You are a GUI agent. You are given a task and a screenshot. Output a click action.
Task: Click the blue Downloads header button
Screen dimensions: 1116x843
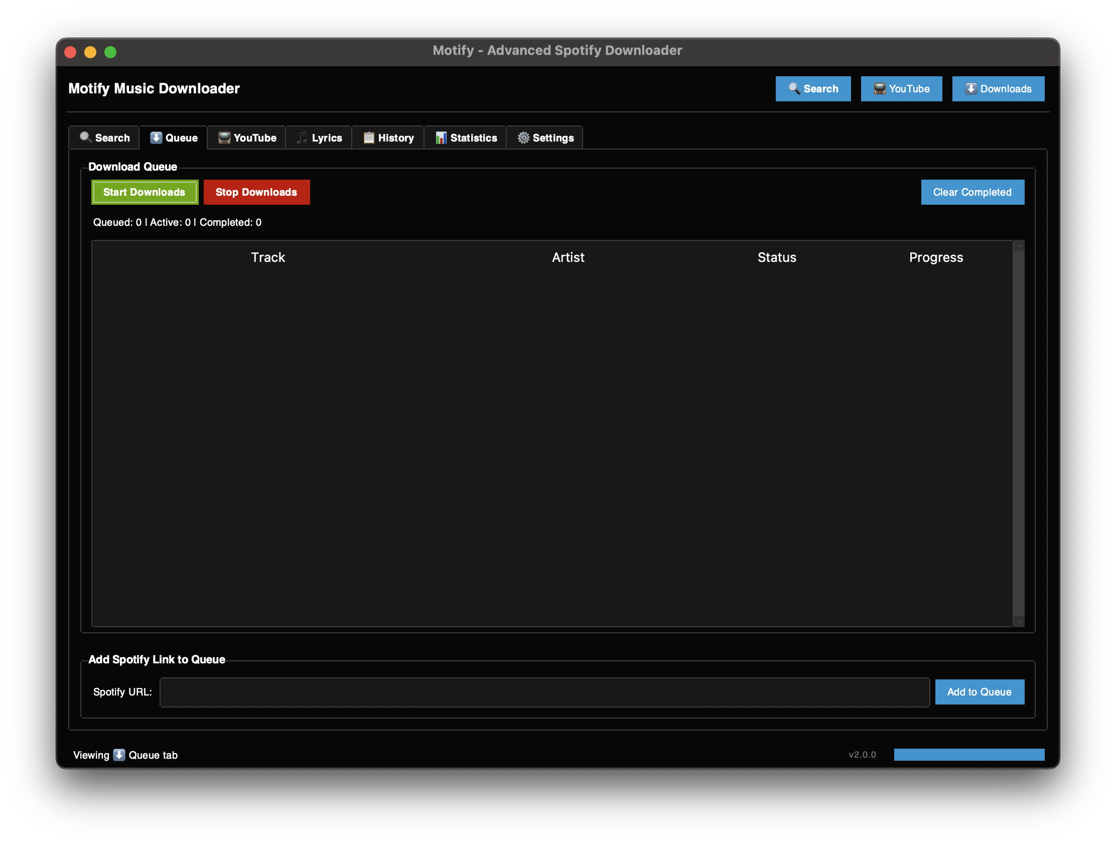point(998,89)
